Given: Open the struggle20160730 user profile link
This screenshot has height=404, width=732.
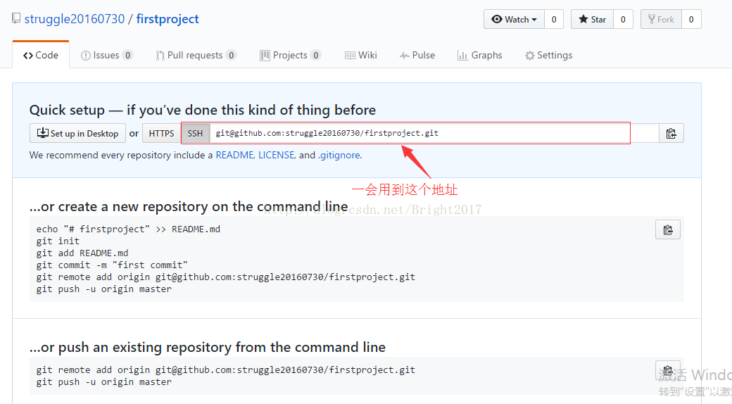Looking at the screenshot, I should click(74, 19).
